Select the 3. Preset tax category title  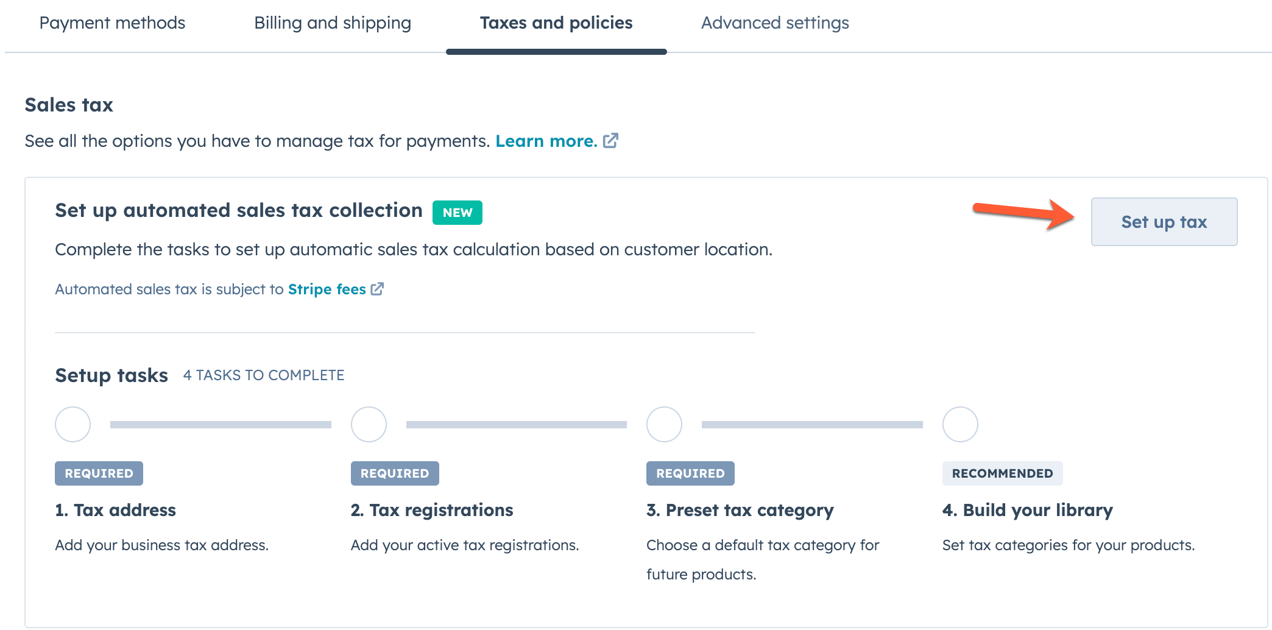point(740,510)
